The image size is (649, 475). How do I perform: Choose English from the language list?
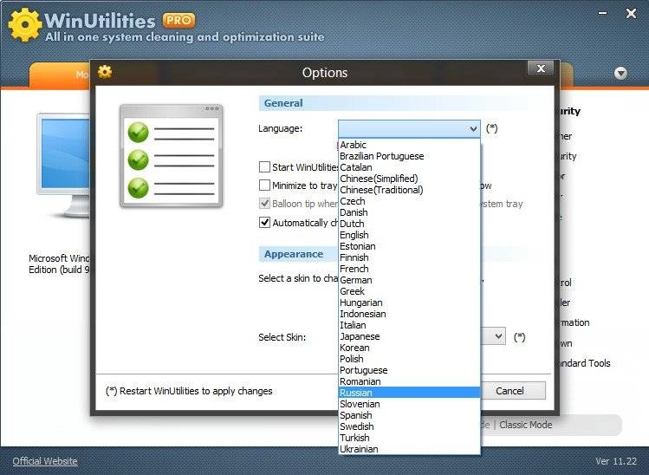pyautogui.click(x=409, y=235)
